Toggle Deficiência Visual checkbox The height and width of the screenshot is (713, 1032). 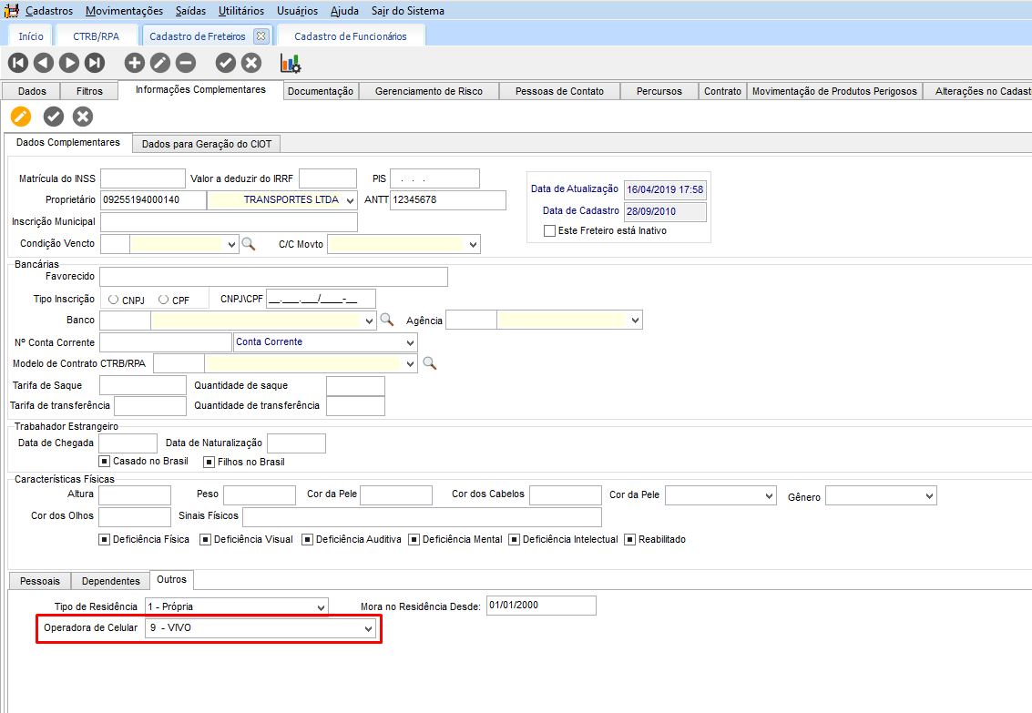pyautogui.click(x=205, y=539)
